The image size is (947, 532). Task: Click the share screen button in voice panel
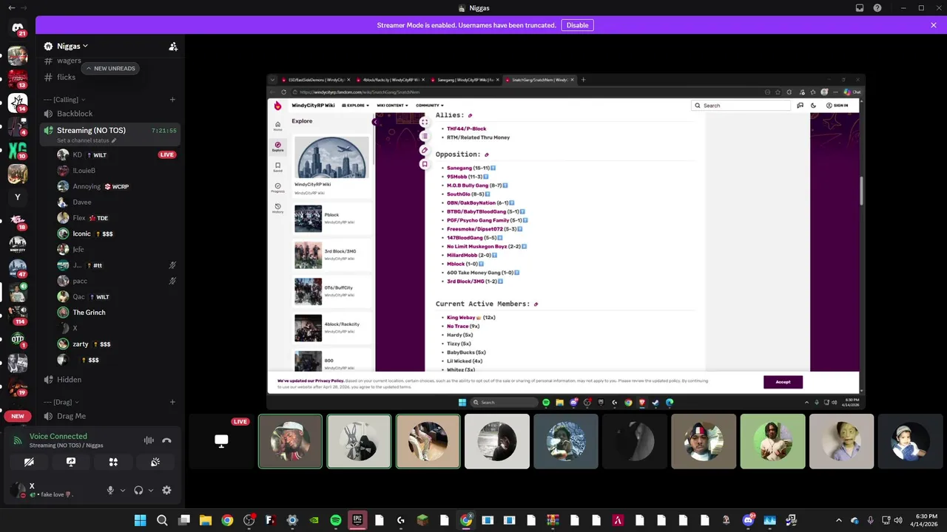pyautogui.click(x=71, y=462)
